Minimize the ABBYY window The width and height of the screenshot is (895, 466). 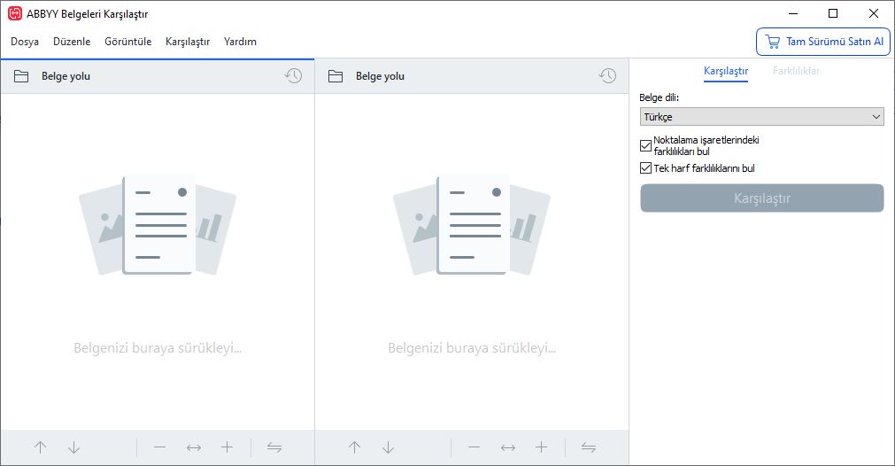click(793, 13)
